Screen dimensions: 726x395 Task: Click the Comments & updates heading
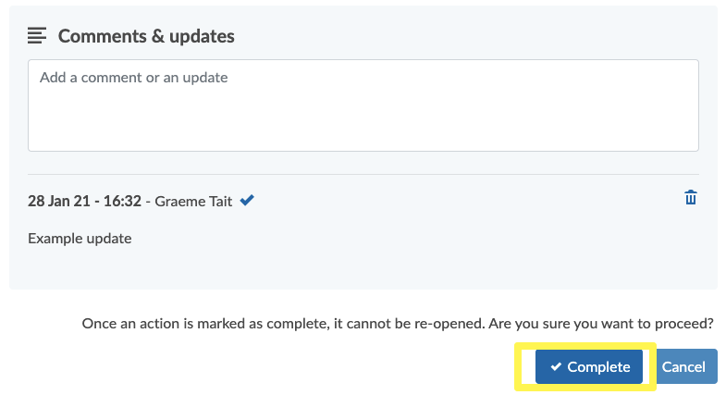[x=146, y=36]
